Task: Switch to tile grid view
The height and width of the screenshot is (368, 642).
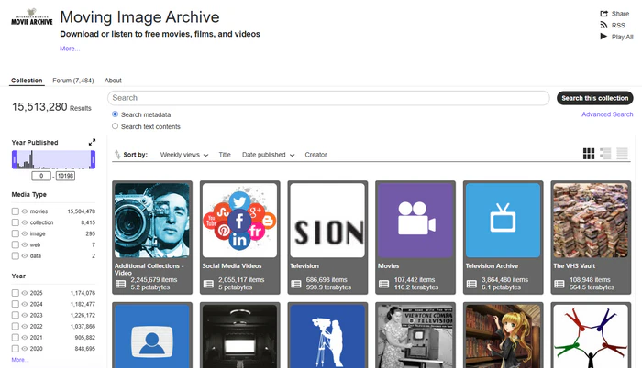Action: (589, 154)
